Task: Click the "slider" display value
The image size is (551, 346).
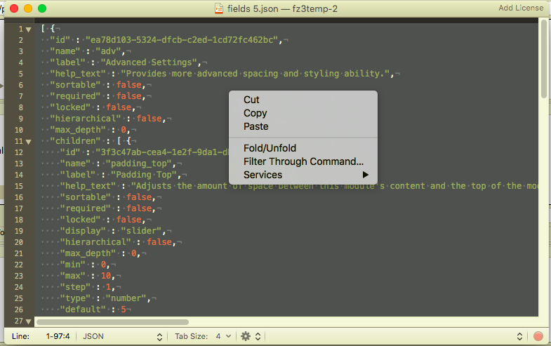Action: (x=141, y=231)
